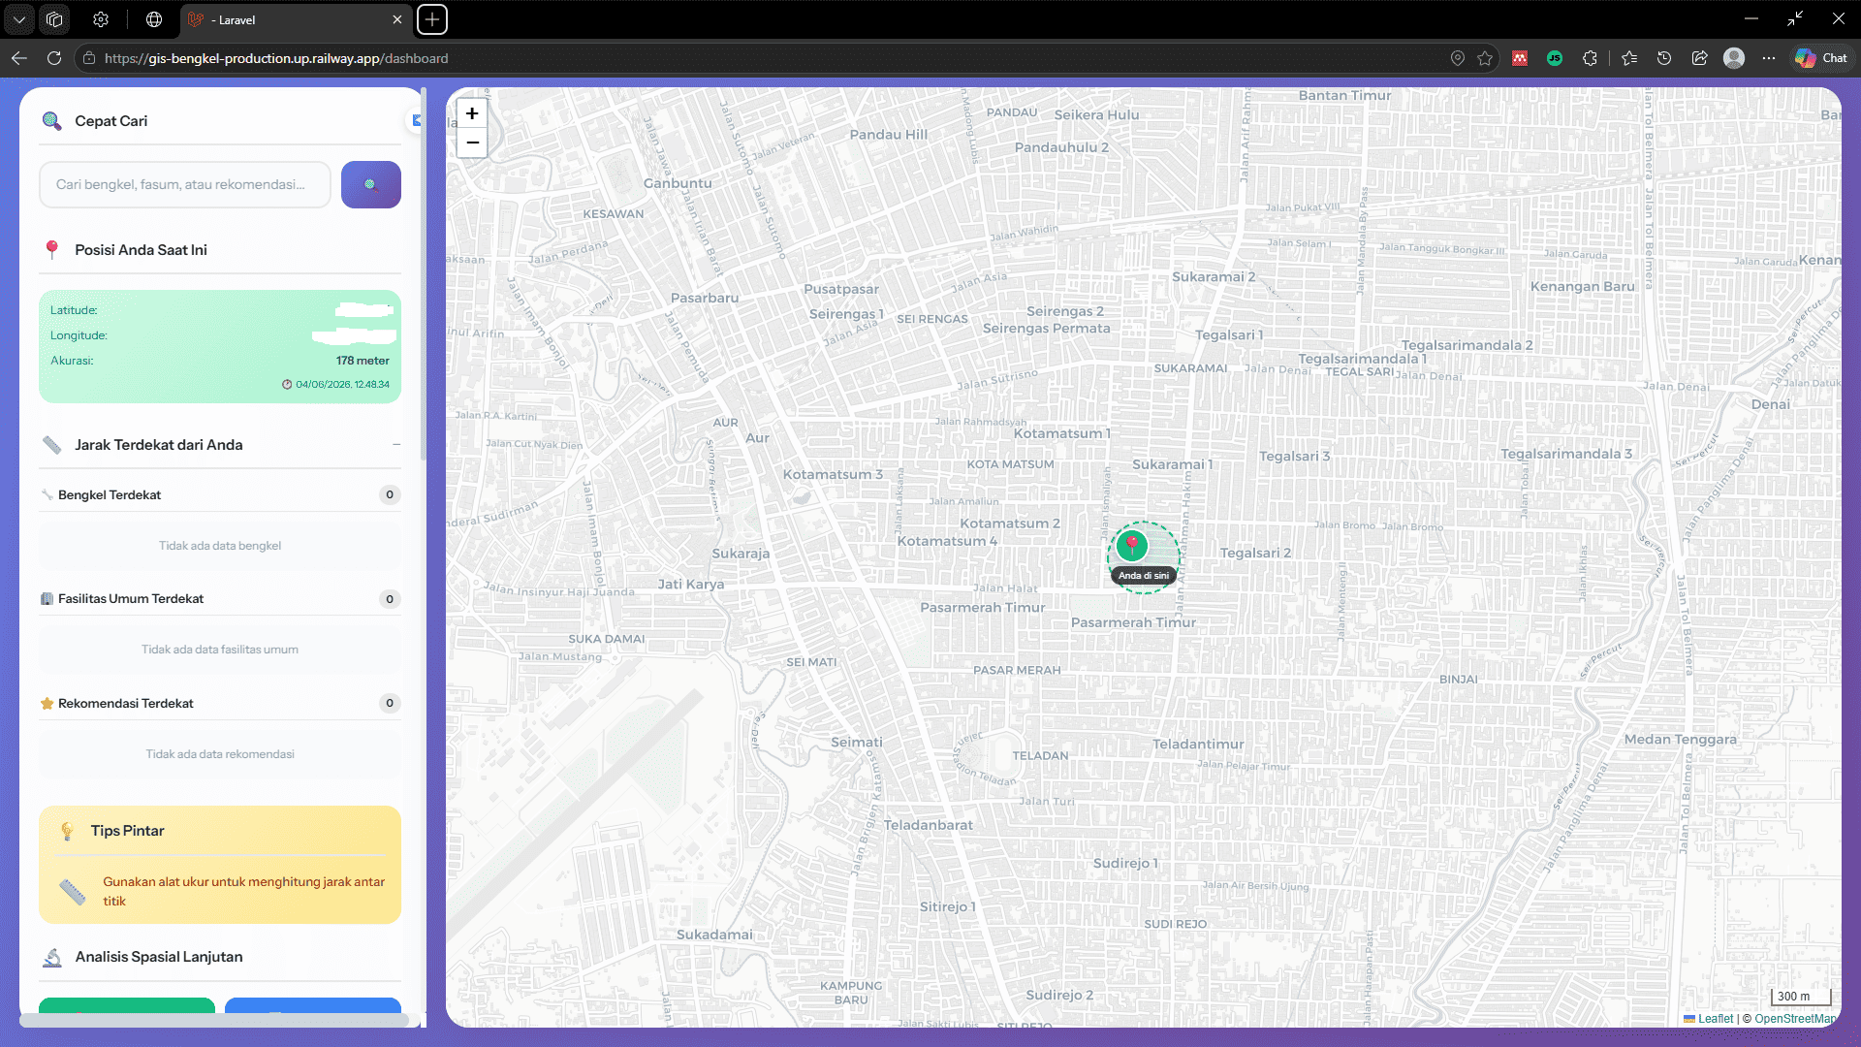Click 'Tidak ada data rekomendasi' text
1861x1047 pixels.
[220, 754]
